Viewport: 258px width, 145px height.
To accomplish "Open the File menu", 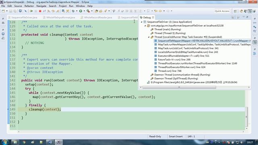I will 3,6.
